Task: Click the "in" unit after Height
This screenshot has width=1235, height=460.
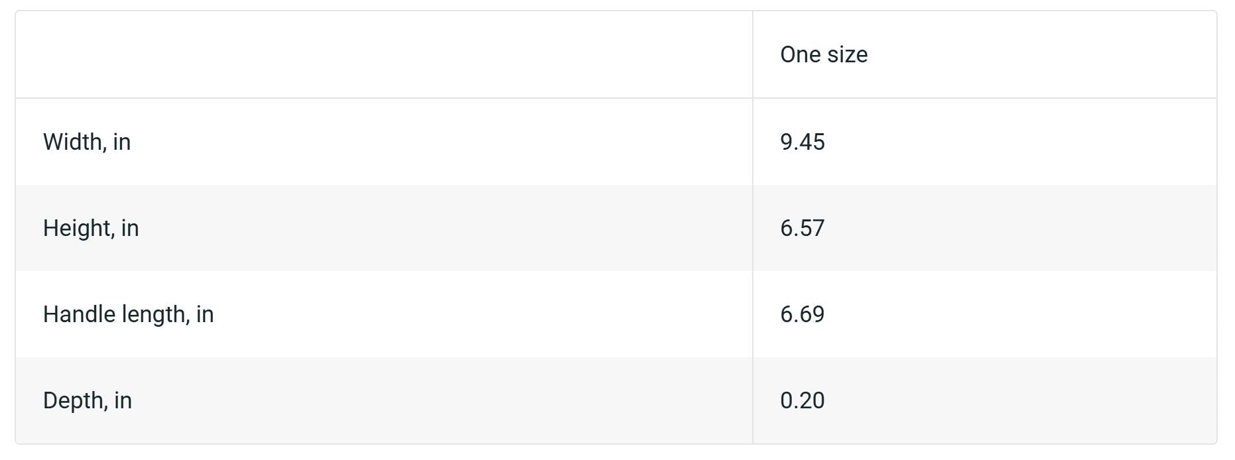Action: click(x=130, y=228)
